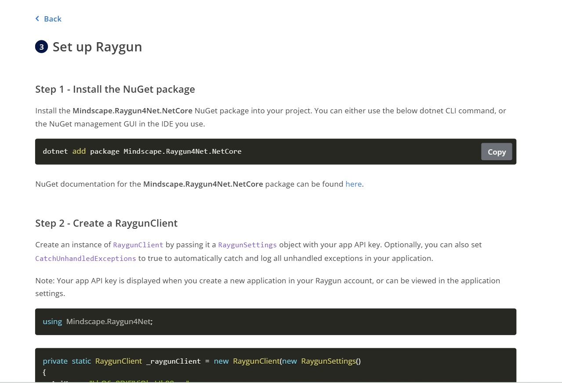Select the _raygunClient variable name
Screen dimensions: 562x383
point(173,361)
